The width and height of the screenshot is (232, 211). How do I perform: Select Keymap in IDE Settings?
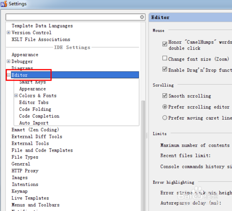[x=19, y=191]
